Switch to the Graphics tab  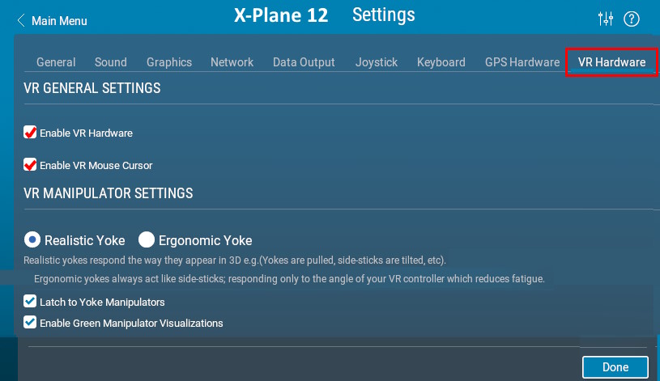[169, 62]
